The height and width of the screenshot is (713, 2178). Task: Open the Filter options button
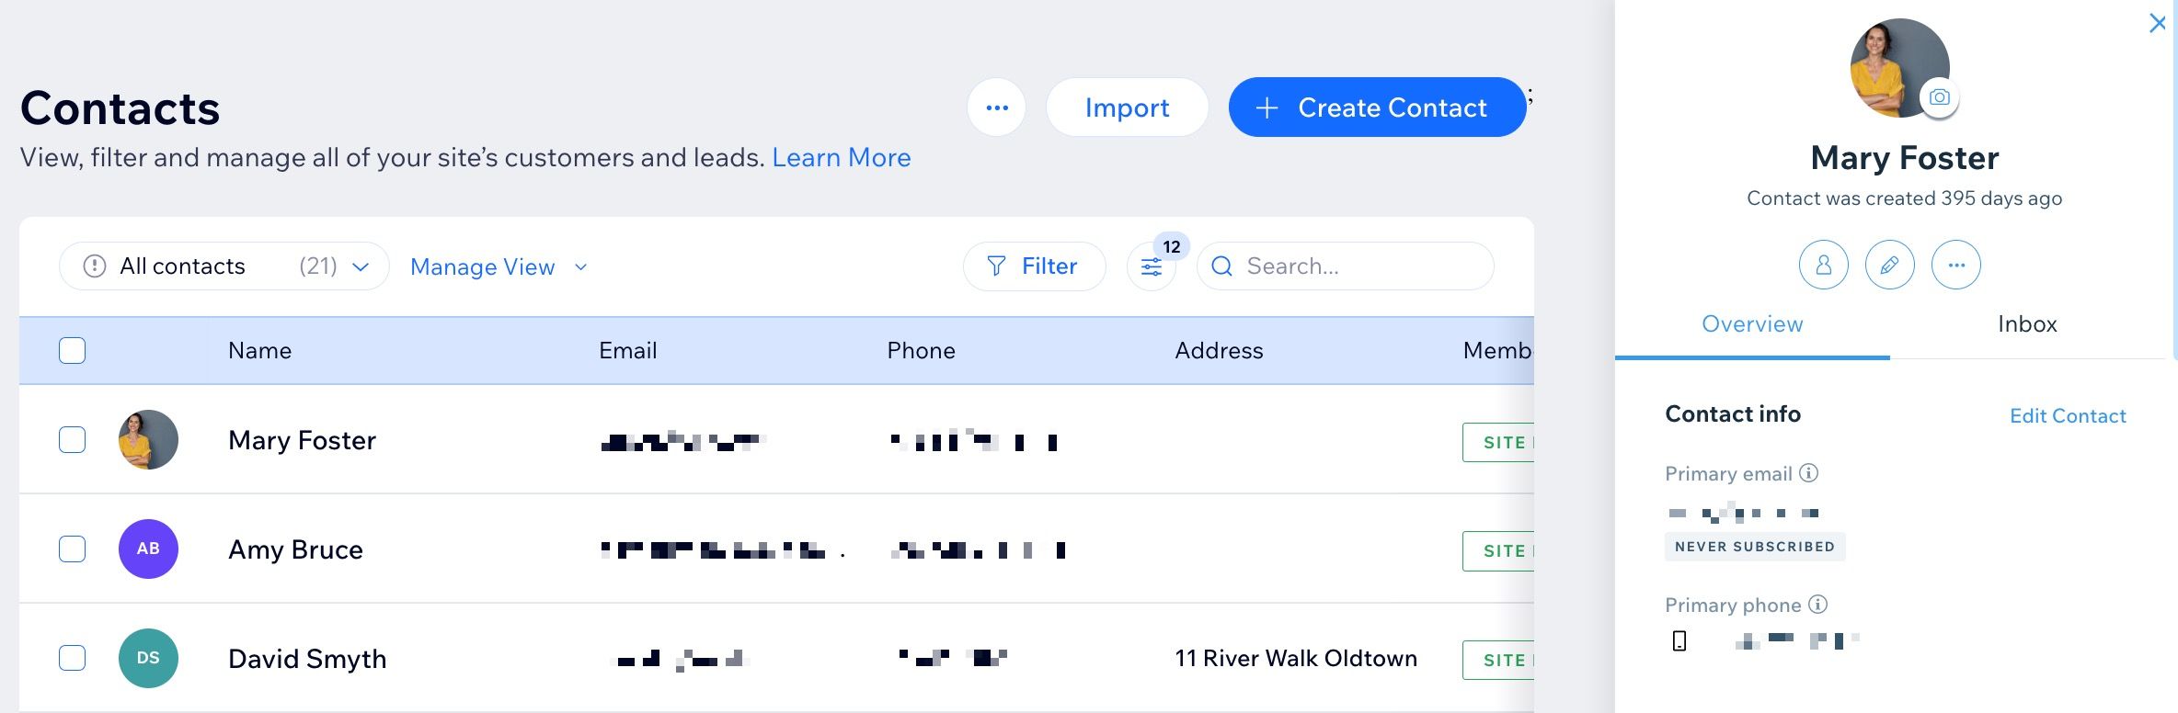1034,266
